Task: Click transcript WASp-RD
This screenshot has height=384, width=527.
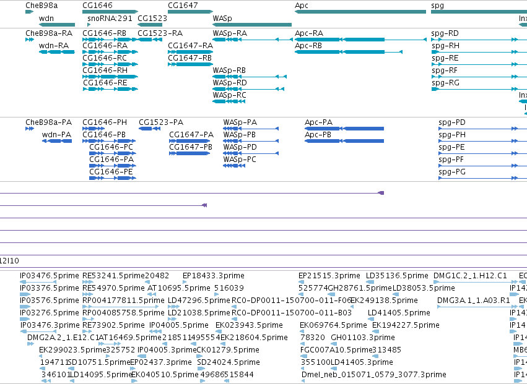Action: (x=230, y=83)
